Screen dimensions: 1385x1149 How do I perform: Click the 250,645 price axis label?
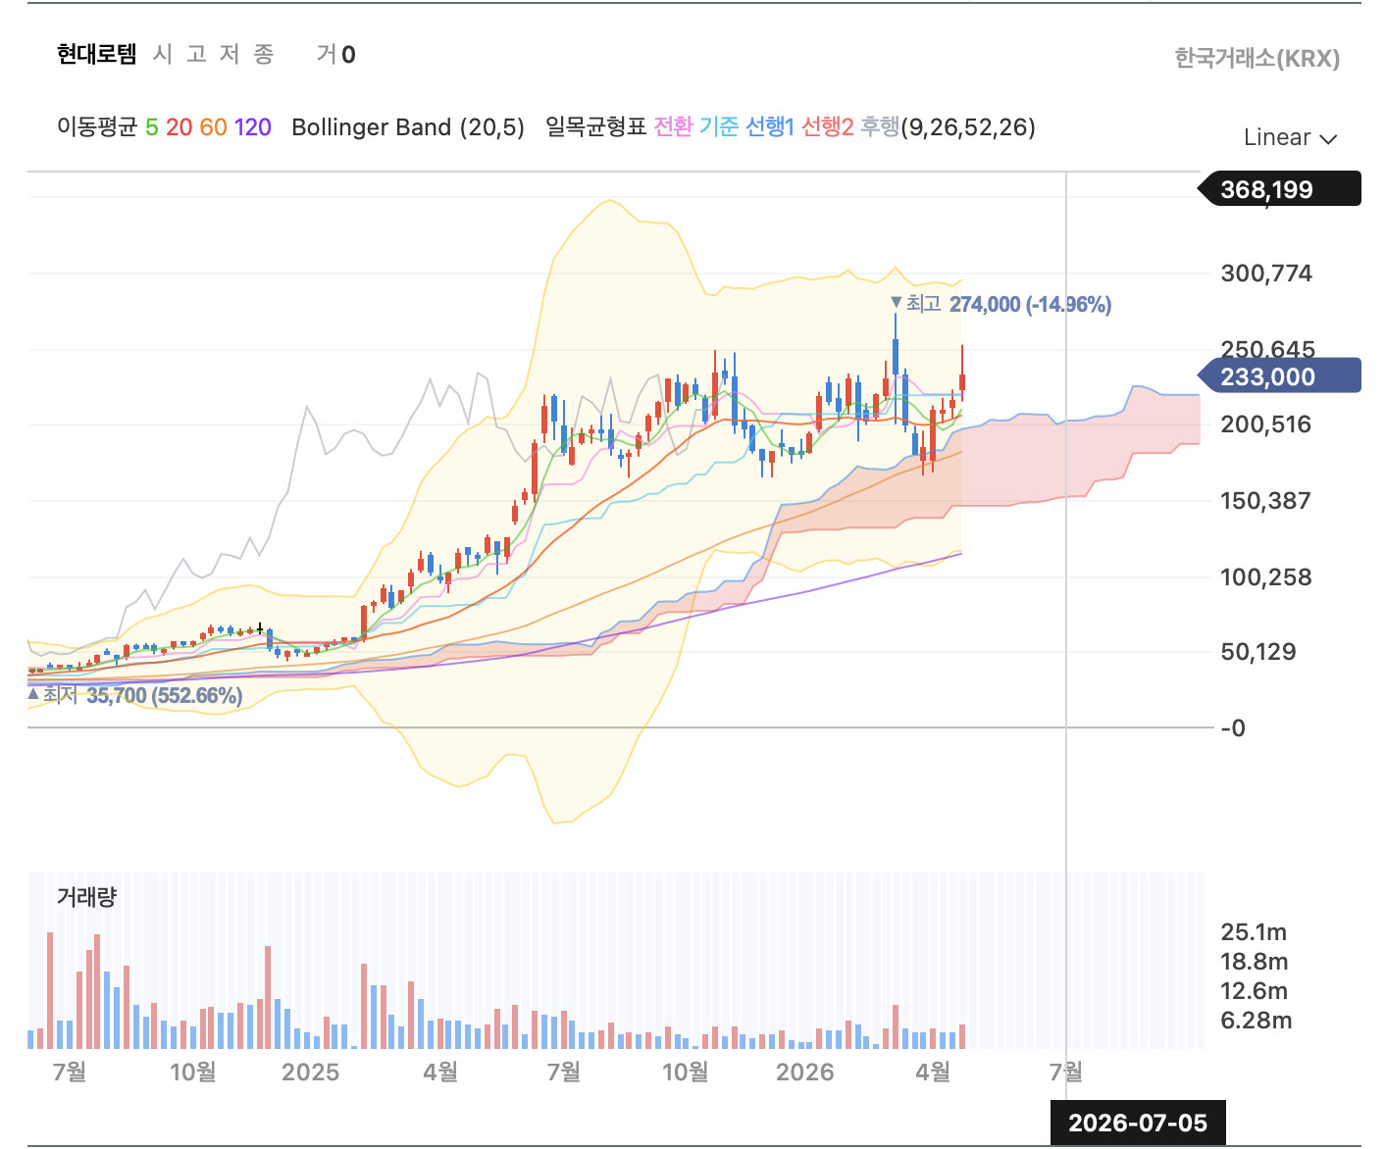click(1267, 349)
